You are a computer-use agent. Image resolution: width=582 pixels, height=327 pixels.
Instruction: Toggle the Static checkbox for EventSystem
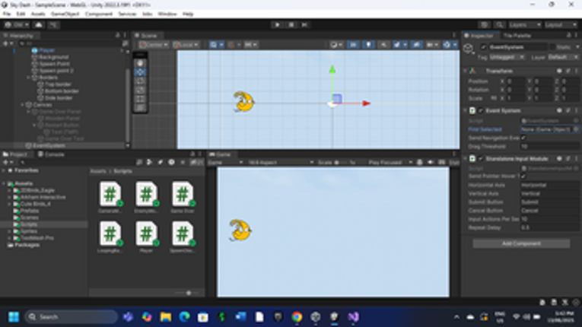click(552, 47)
